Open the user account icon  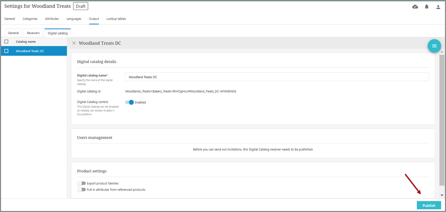[438, 7]
